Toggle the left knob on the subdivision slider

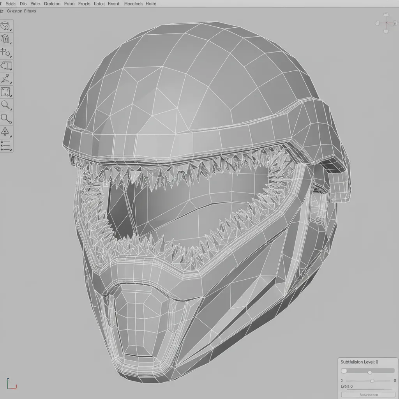point(343,371)
